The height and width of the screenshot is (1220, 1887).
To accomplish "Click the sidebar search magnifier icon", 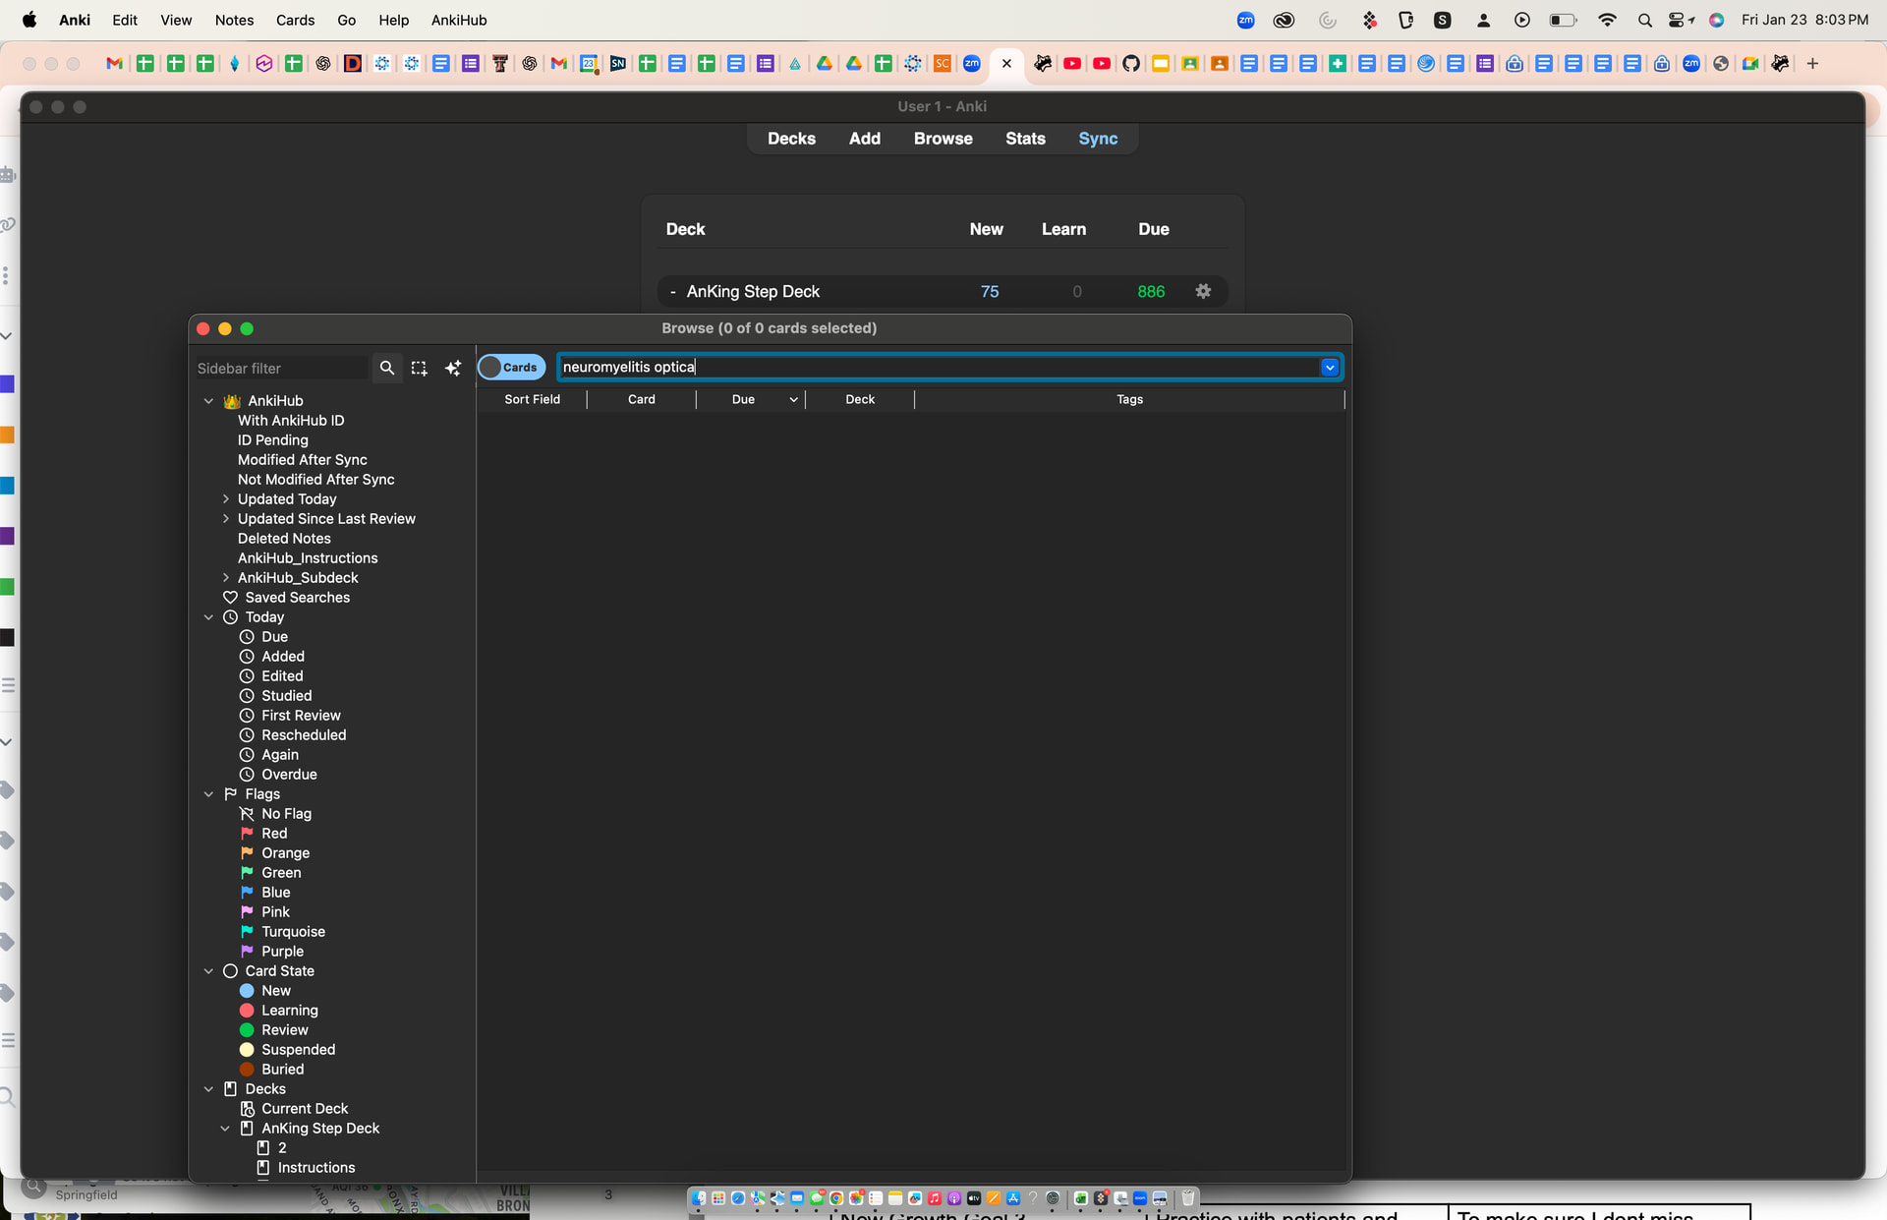I will pos(387,368).
